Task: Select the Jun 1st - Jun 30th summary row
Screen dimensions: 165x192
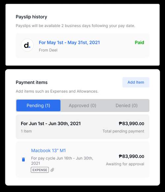Action: point(82,127)
